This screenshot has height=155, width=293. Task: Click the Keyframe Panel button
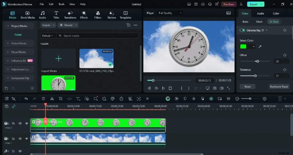point(279,87)
